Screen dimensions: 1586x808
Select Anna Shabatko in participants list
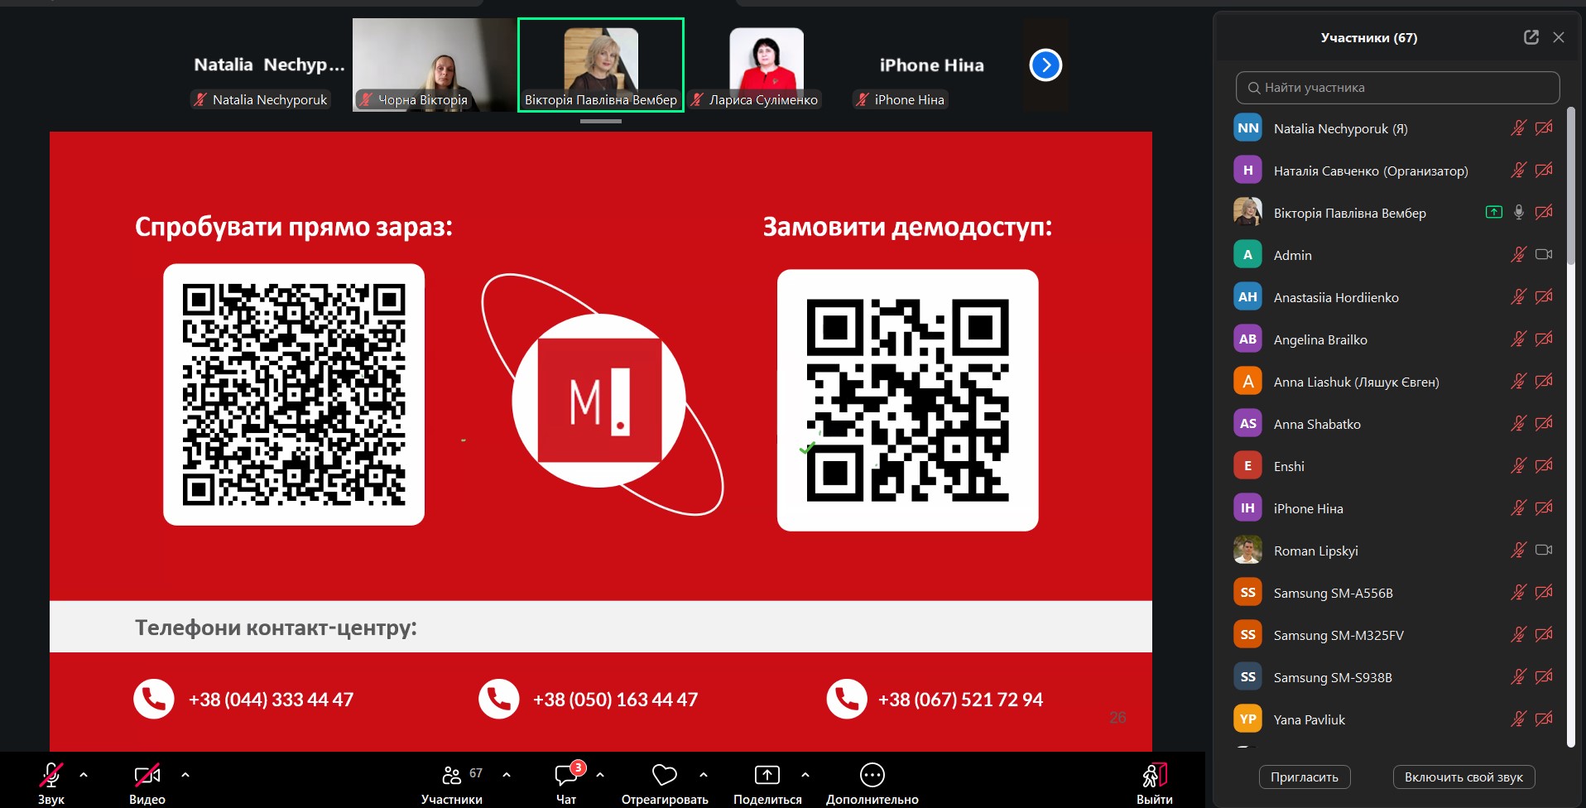tap(1316, 425)
